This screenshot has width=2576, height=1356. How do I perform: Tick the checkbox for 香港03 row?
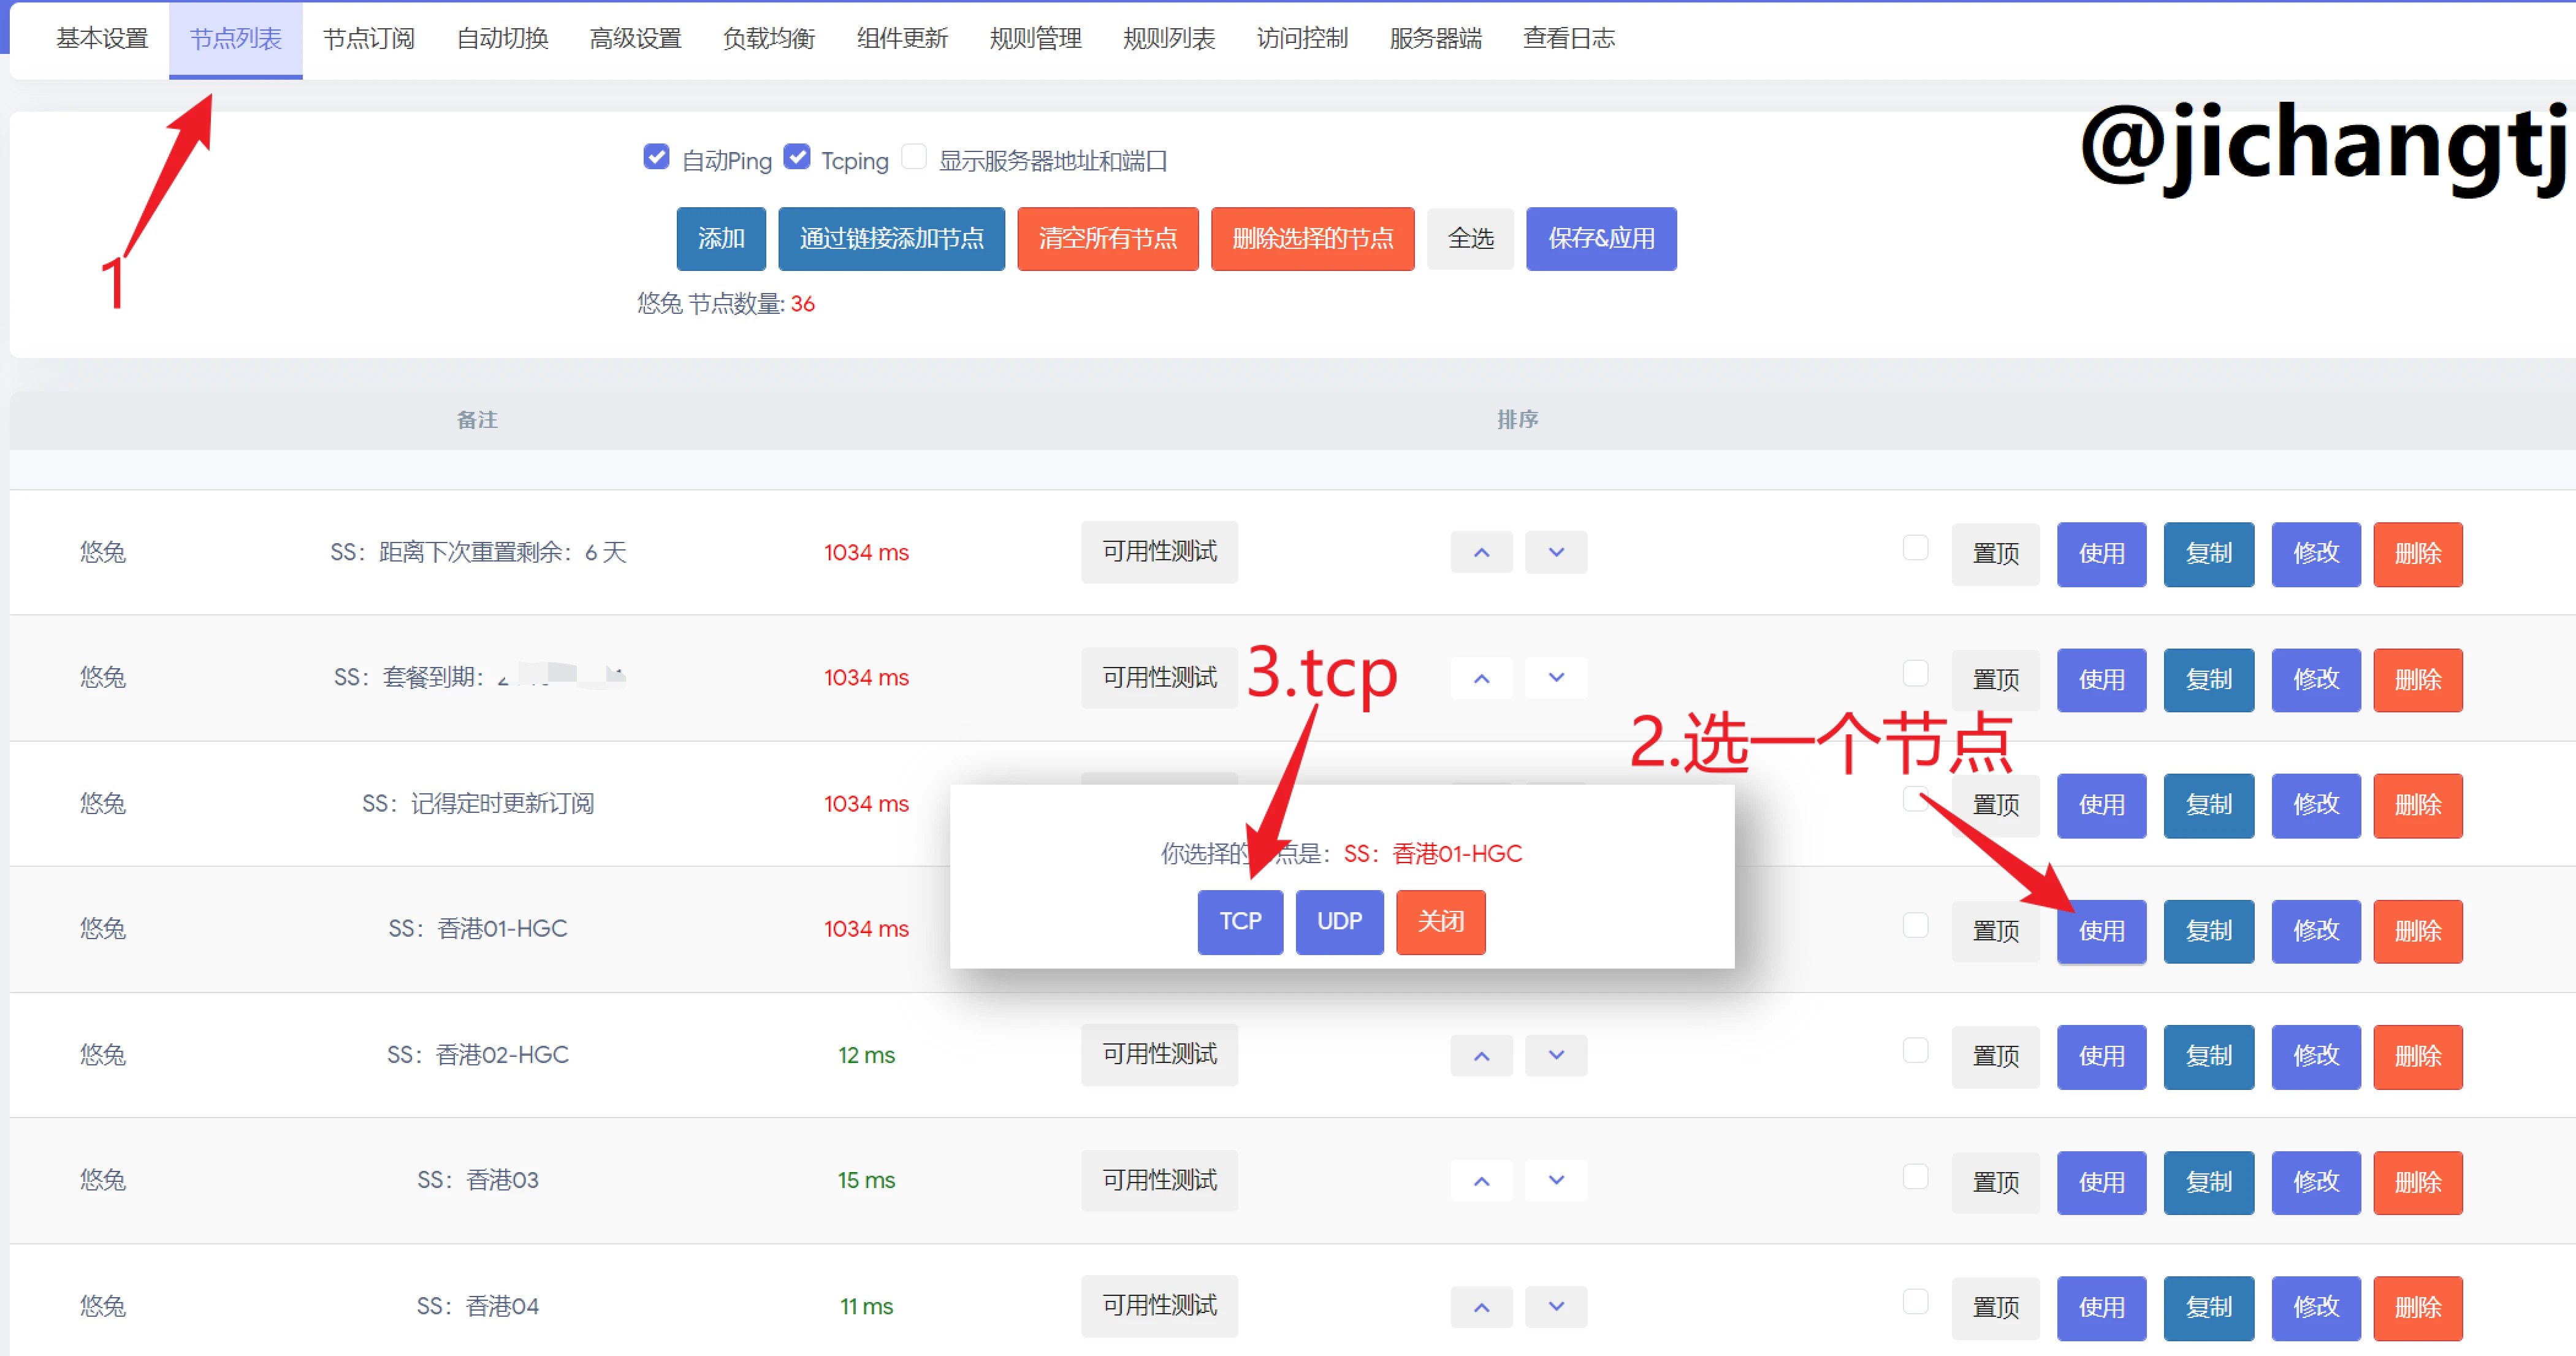click(1915, 1177)
